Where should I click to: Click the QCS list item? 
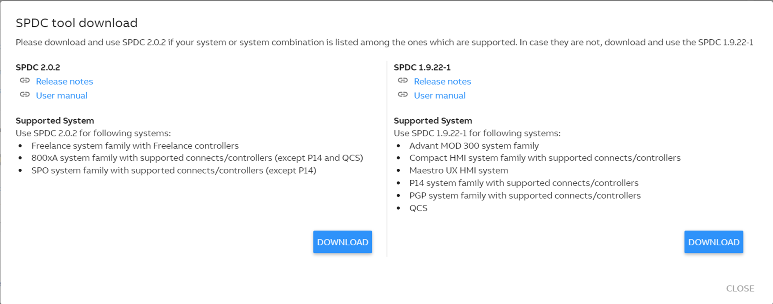pyautogui.click(x=419, y=208)
